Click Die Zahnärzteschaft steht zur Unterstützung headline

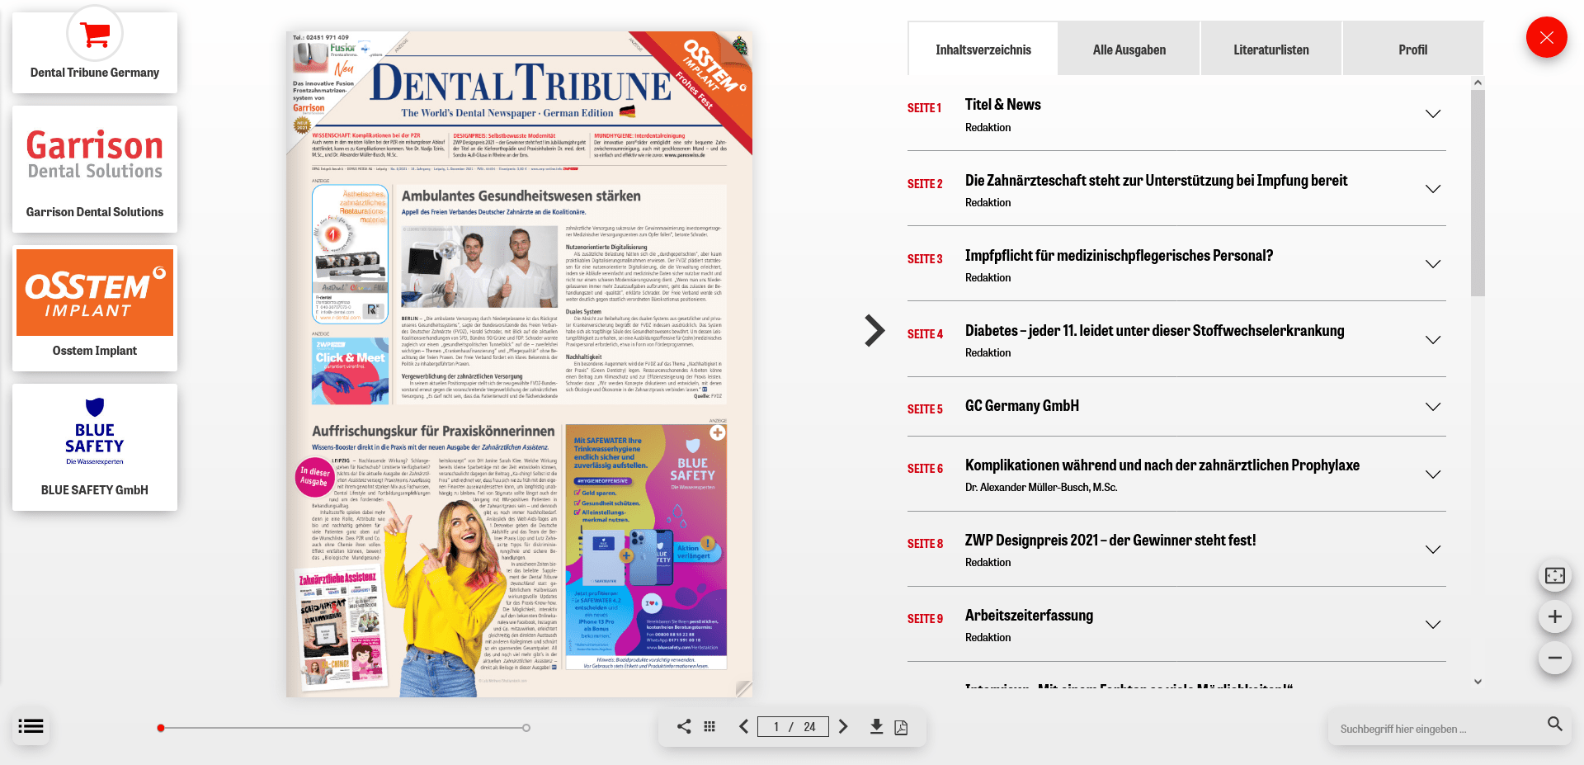[1156, 181]
